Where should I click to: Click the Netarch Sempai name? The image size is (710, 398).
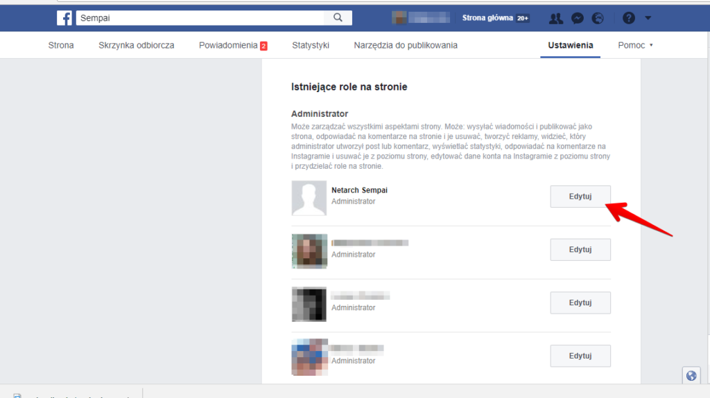[x=360, y=190]
